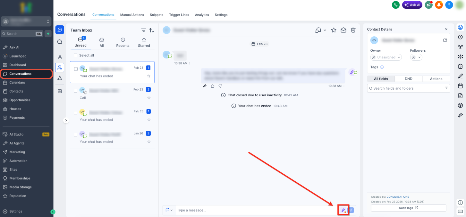466x217 pixels.
Task: Click the purple Ask AI button
Action: tap(412, 5)
